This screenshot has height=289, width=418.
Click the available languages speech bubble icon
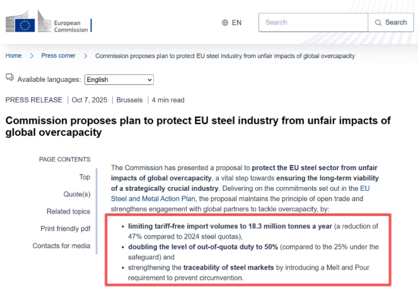point(9,78)
